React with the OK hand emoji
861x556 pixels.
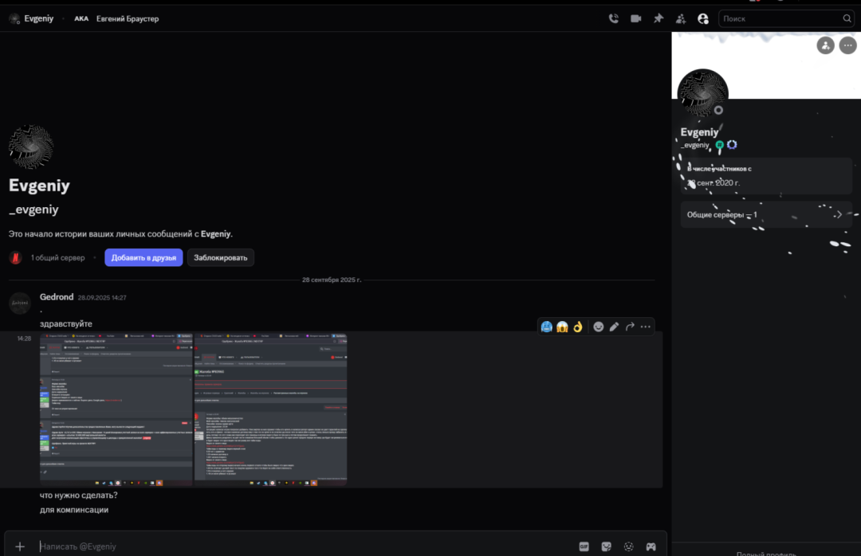point(577,327)
